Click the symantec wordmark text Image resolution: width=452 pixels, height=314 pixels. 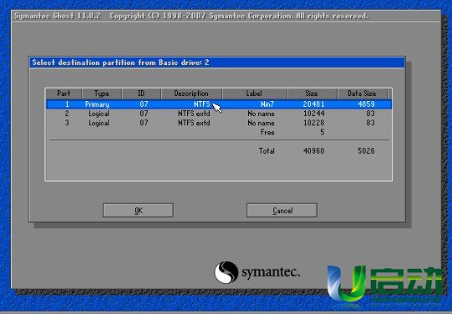point(271,271)
